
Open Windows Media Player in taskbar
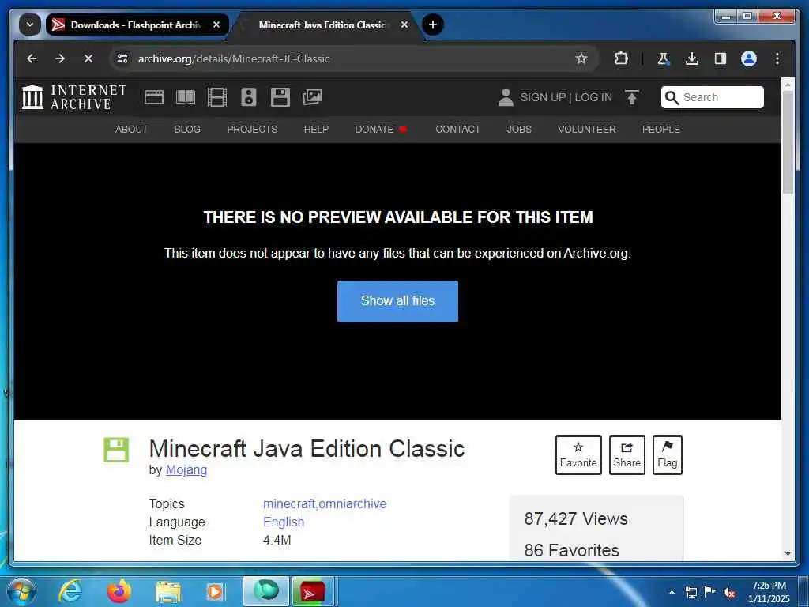(215, 592)
